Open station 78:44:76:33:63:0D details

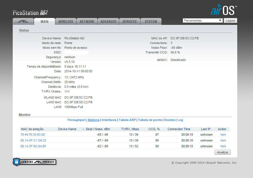click(33, 135)
